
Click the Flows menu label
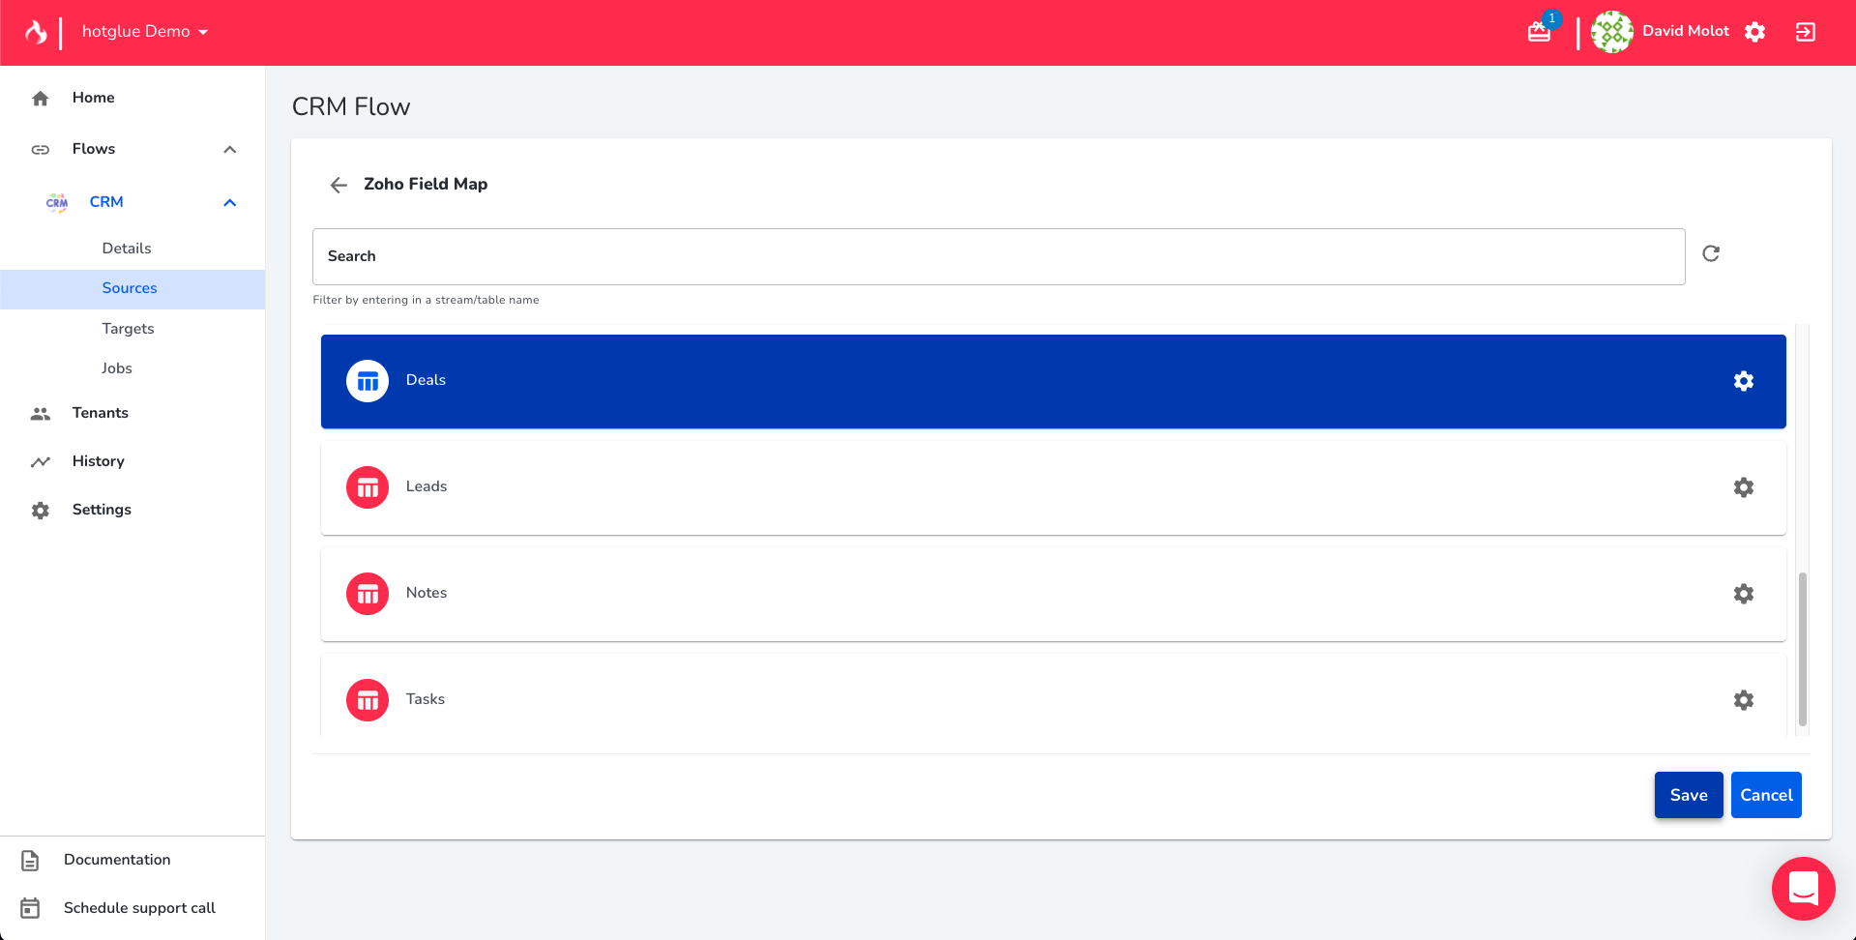click(94, 149)
